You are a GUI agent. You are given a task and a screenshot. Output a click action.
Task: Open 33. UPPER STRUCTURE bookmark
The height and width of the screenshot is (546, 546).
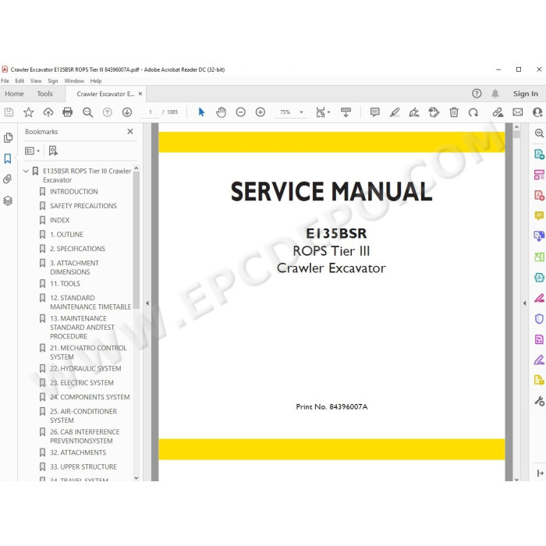click(x=83, y=466)
